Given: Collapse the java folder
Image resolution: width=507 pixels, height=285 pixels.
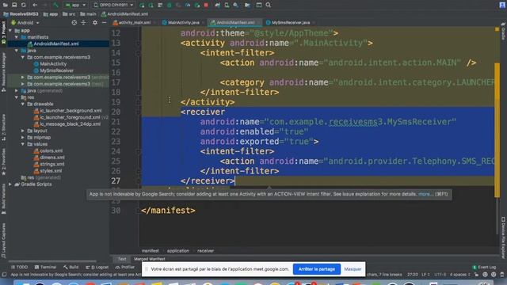Looking at the screenshot, I should tap(17, 51).
